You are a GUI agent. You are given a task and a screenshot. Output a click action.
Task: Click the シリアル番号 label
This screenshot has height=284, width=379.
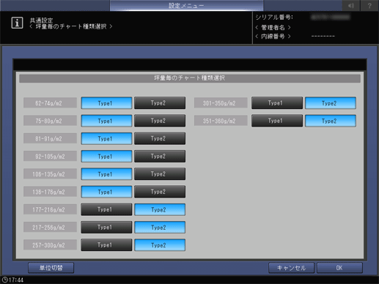[274, 18]
